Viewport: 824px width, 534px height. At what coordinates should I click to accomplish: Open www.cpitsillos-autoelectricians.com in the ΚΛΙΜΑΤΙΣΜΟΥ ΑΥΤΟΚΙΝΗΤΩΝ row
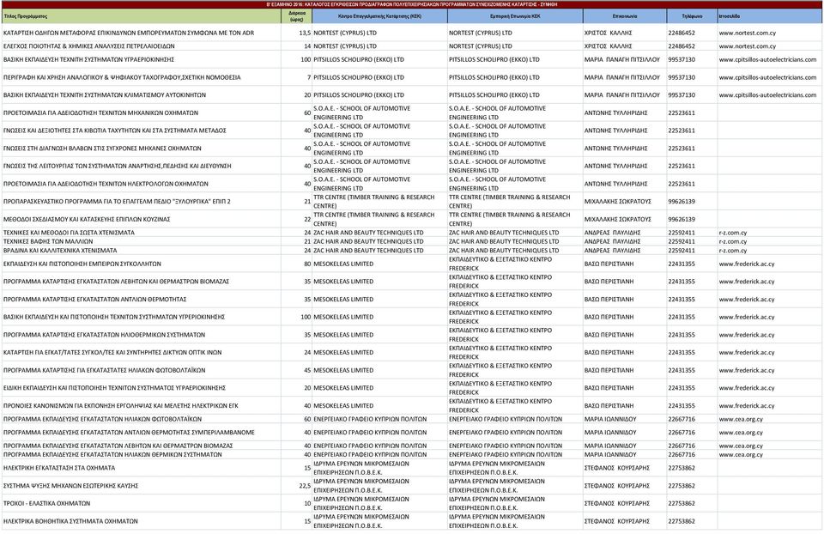pos(767,95)
